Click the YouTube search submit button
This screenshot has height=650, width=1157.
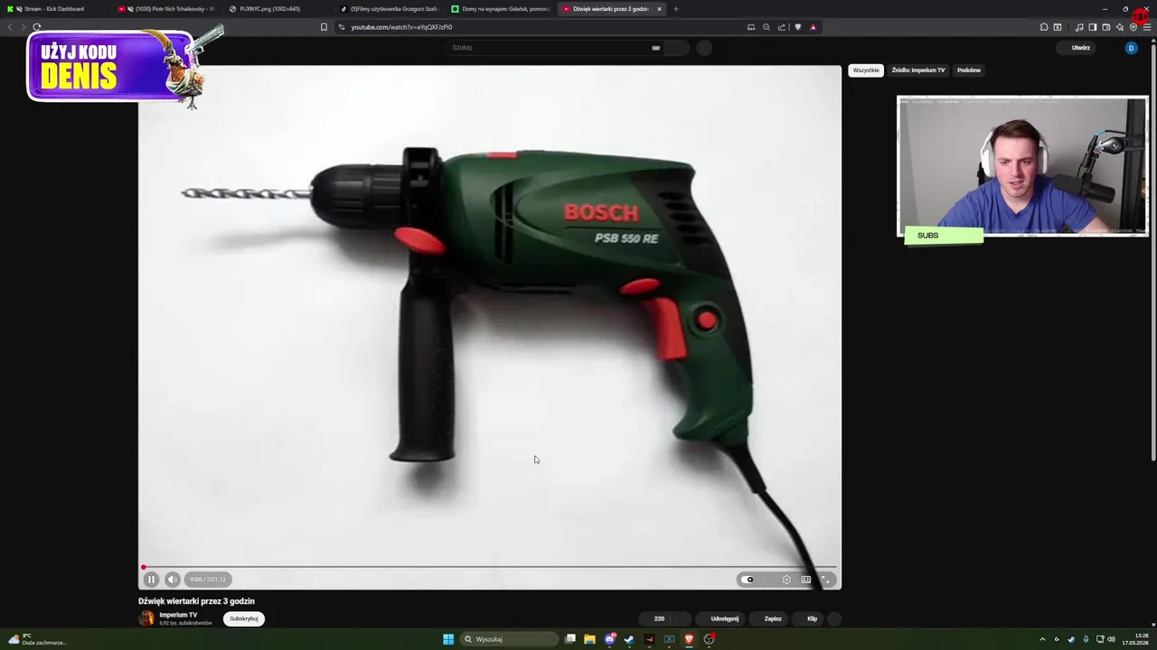(678, 48)
